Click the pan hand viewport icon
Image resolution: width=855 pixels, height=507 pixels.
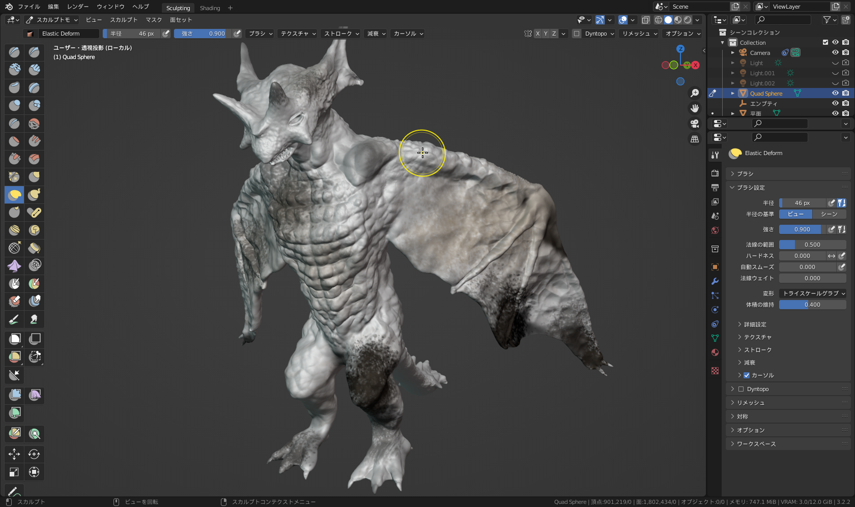coord(695,108)
